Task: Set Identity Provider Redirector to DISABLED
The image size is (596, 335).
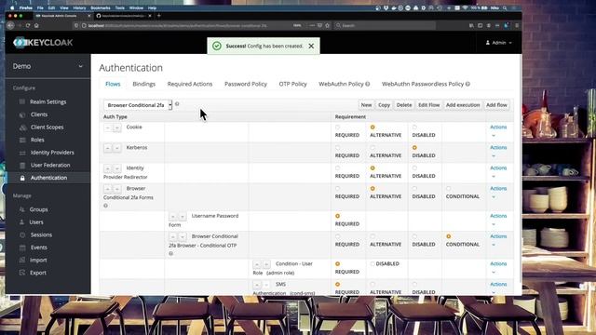Action: (414, 168)
